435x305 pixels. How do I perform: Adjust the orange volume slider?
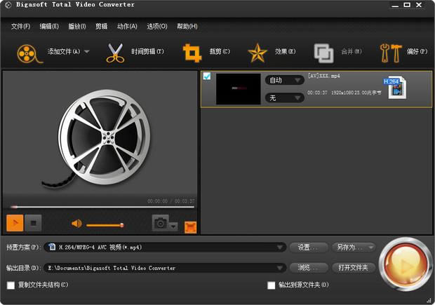105,225
